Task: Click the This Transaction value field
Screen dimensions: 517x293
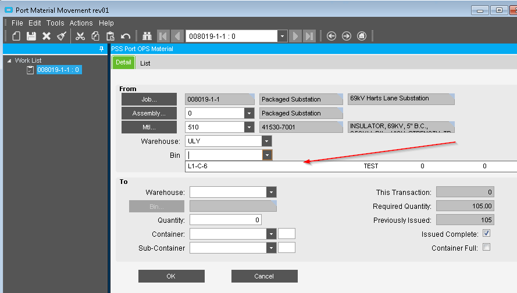Action: 465,192
